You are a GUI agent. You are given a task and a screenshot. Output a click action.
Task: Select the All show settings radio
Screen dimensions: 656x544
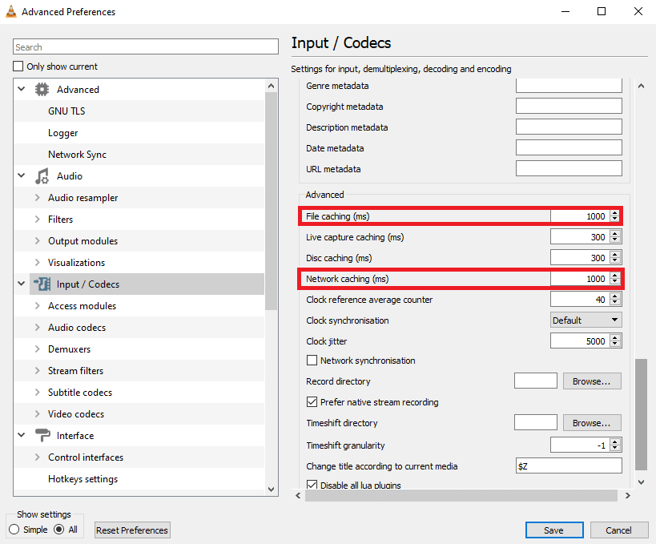tap(59, 530)
